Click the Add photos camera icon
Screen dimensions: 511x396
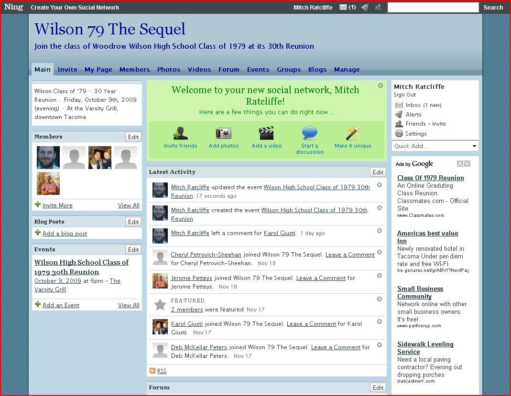(x=224, y=133)
